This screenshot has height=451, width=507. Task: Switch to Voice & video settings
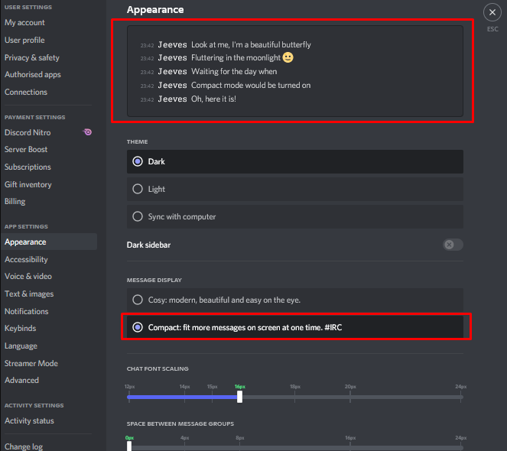coord(28,276)
